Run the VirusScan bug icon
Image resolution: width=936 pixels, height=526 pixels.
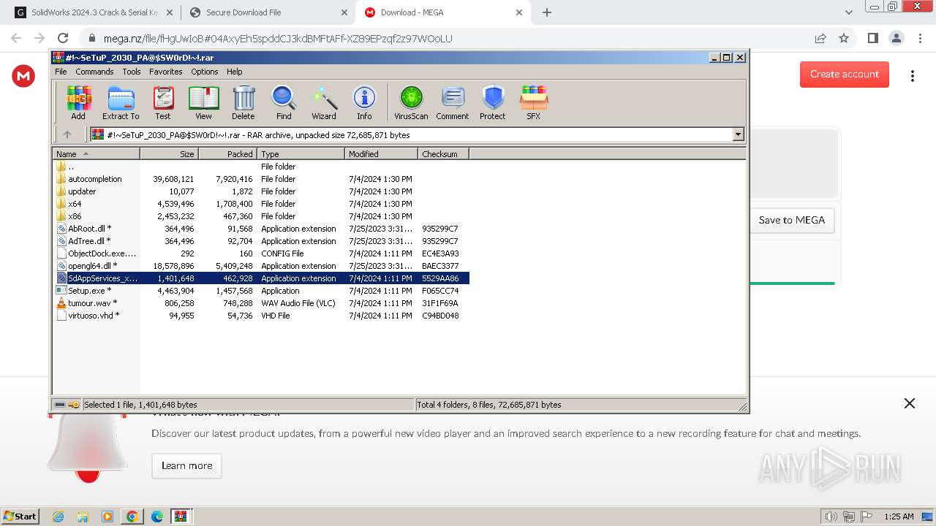tap(411, 102)
